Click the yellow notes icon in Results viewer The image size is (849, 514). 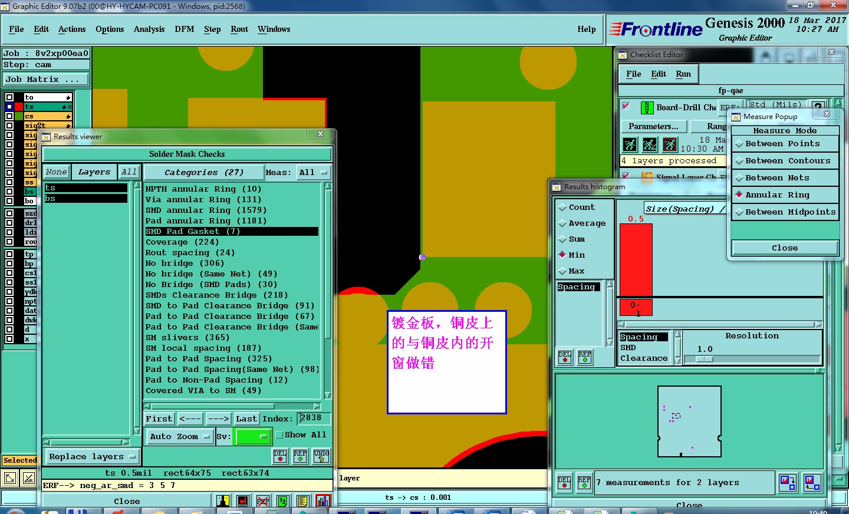click(302, 501)
